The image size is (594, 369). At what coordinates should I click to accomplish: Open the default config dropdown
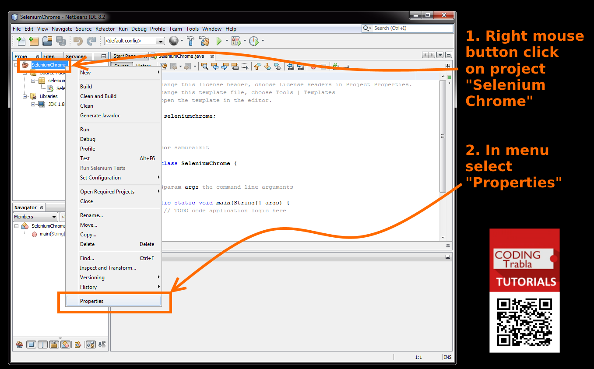(x=134, y=41)
